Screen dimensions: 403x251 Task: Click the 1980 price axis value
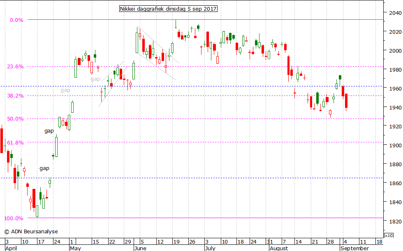(395, 70)
